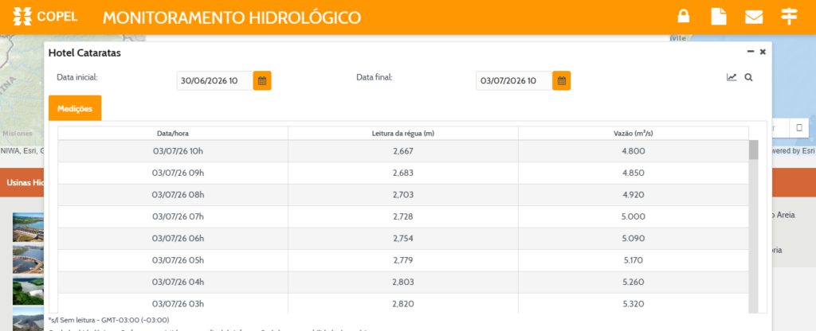Minimize the Hotel Cataratas dialog
Screen dimensions: 816x331
pyautogui.click(x=751, y=52)
